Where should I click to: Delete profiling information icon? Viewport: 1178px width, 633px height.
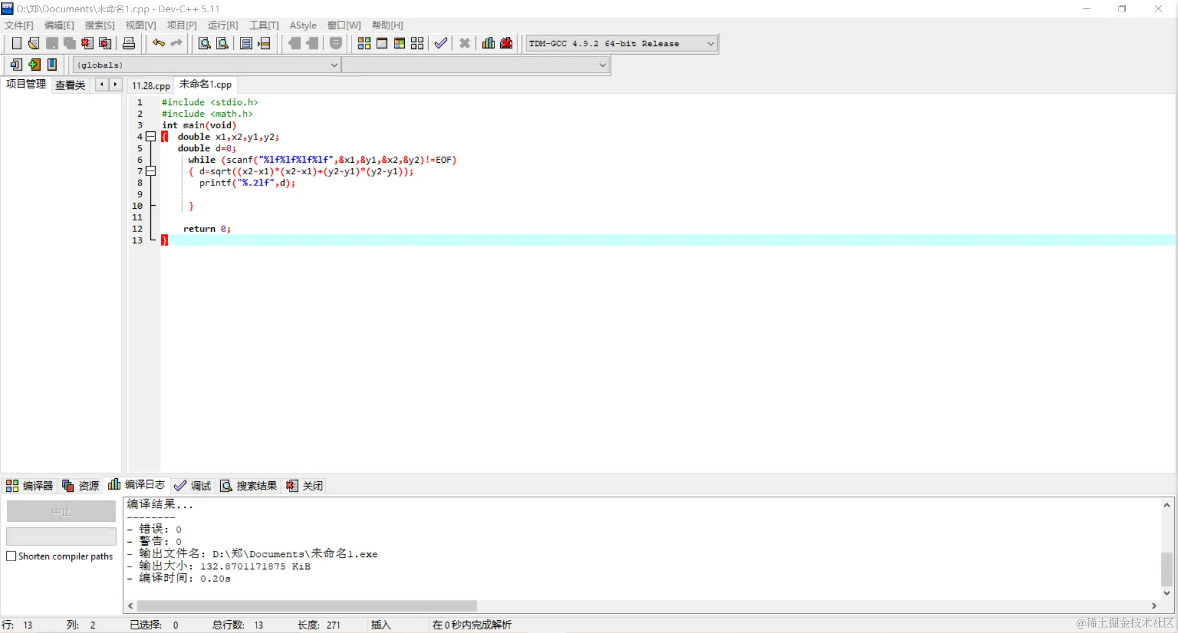tap(506, 43)
